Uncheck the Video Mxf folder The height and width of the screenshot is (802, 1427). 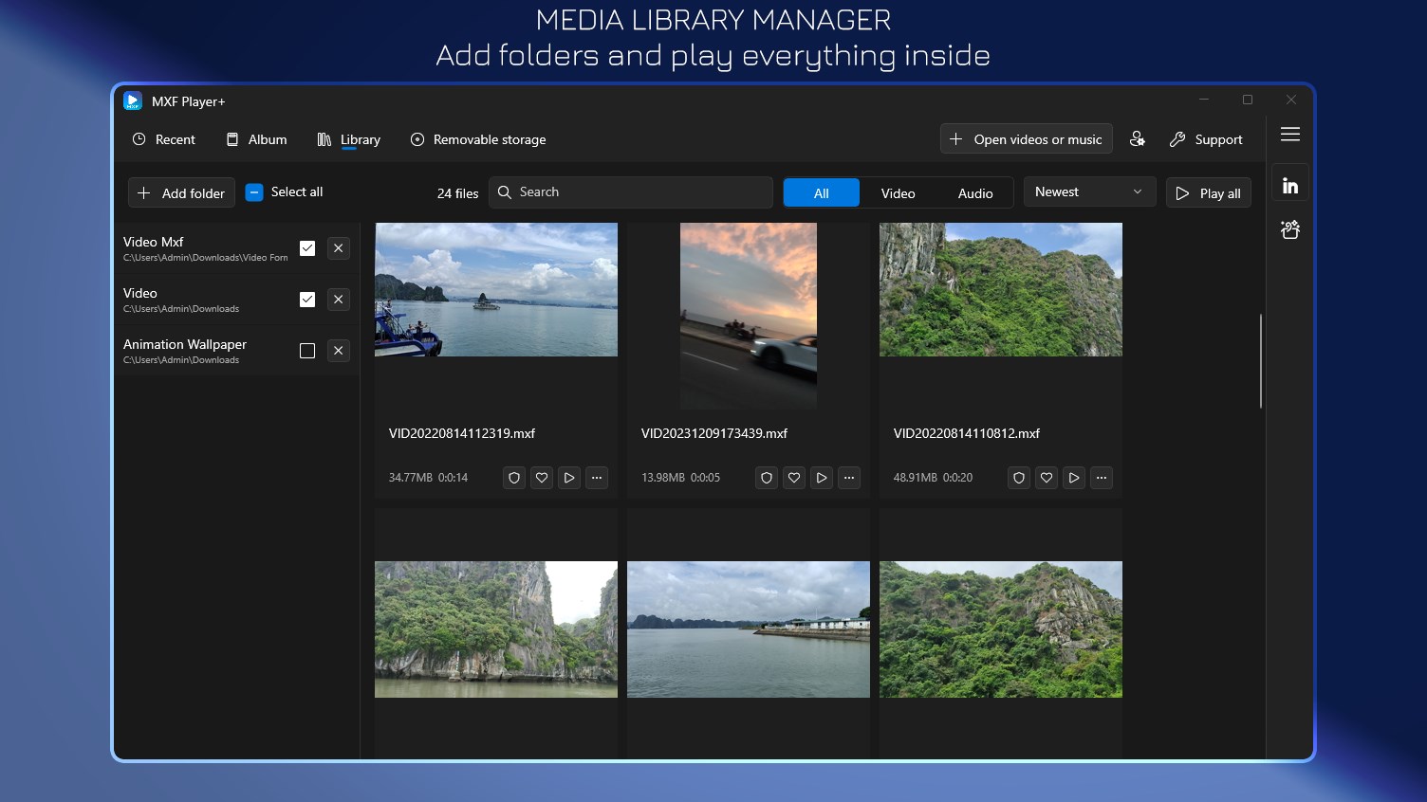[307, 247]
